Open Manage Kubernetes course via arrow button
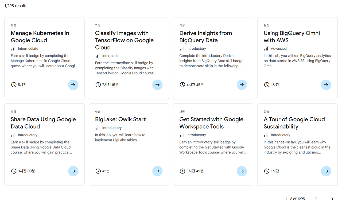 pyautogui.click(x=73, y=85)
